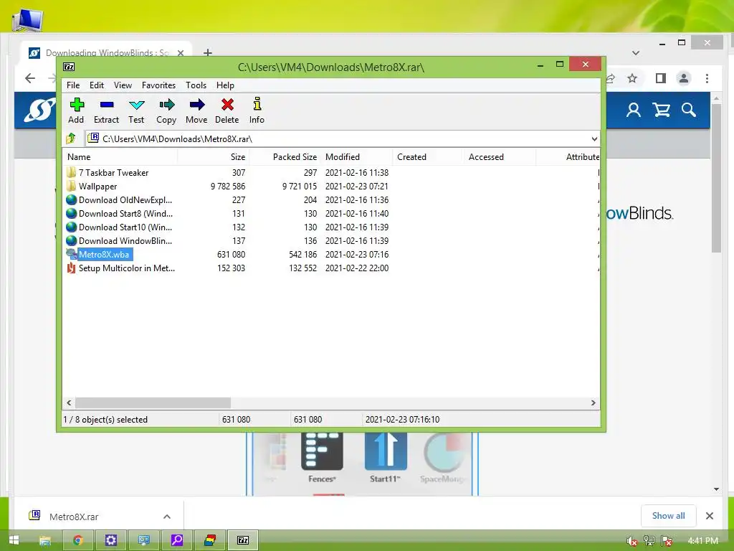Click the address path input field
This screenshot has width=734, height=551.
click(x=342, y=138)
